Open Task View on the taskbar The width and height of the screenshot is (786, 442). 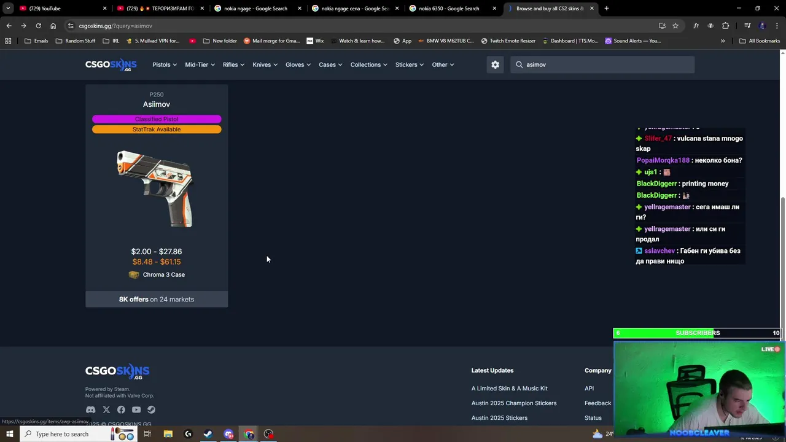(147, 434)
